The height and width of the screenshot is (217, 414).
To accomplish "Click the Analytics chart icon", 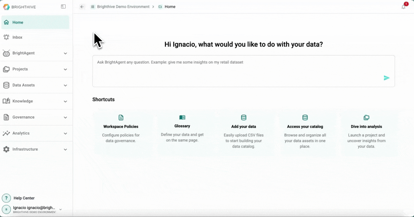I will click(6, 133).
